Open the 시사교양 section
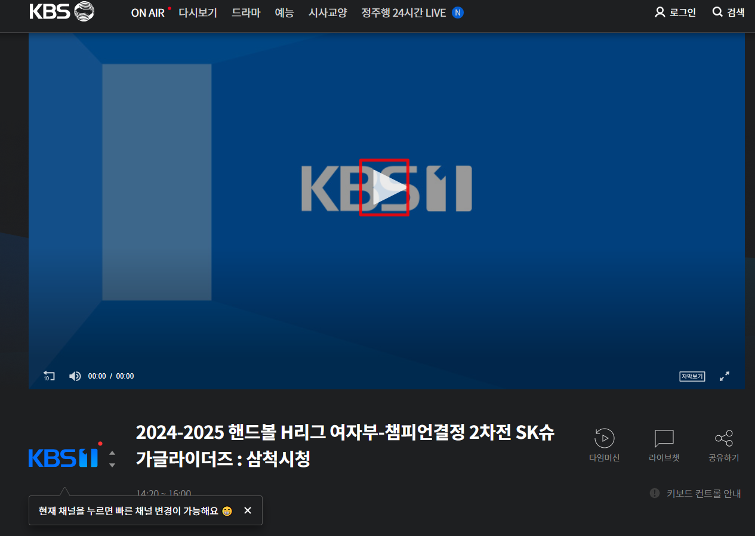The width and height of the screenshot is (755, 536). pyautogui.click(x=328, y=13)
